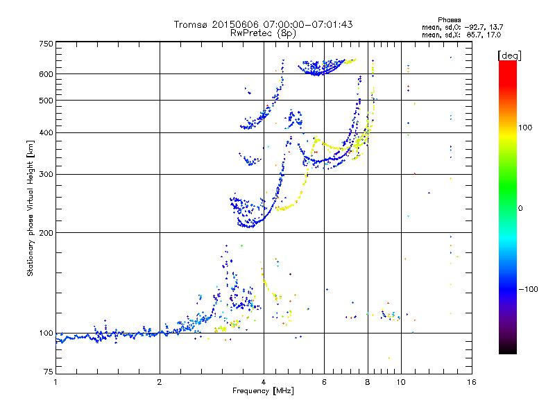
Task: Click the 'Frequency [MHz]' axis label
Action: (x=263, y=391)
